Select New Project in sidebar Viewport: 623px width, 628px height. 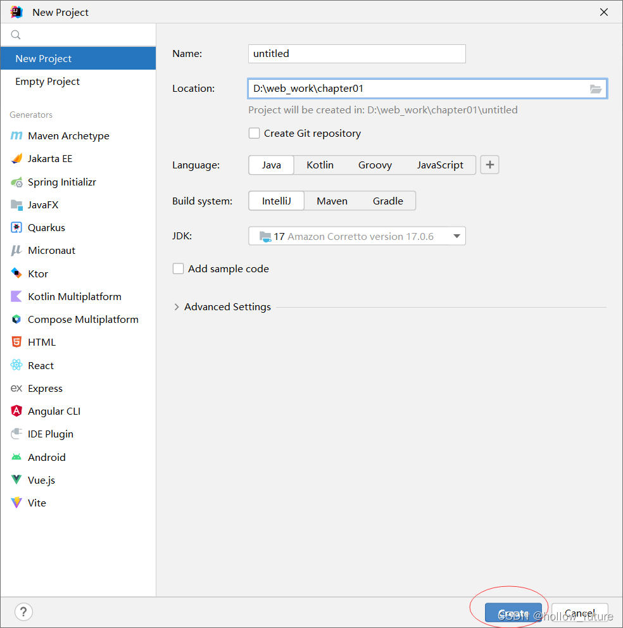[x=78, y=58]
